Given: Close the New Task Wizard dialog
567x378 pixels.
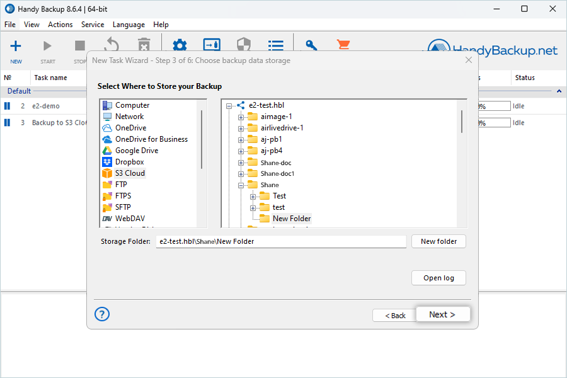Looking at the screenshot, I should click(x=469, y=60).
